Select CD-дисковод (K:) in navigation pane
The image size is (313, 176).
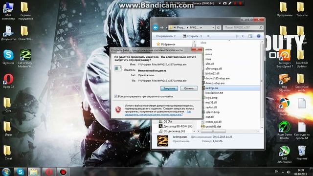[172, 131]
